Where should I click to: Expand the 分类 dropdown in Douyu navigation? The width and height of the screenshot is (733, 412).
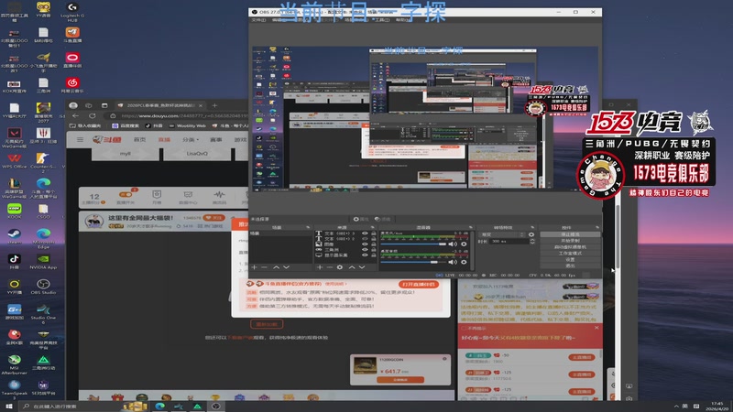191,140
